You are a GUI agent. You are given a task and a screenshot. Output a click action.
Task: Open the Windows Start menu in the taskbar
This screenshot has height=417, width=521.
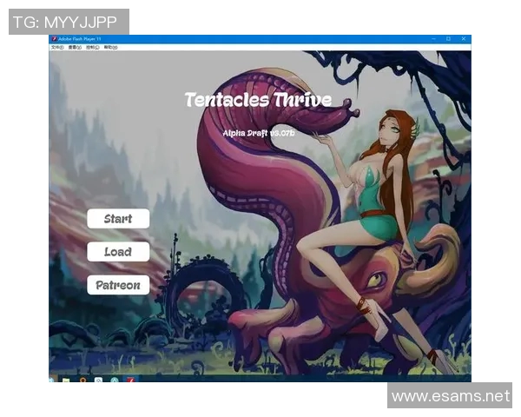[x=53, y=379]
